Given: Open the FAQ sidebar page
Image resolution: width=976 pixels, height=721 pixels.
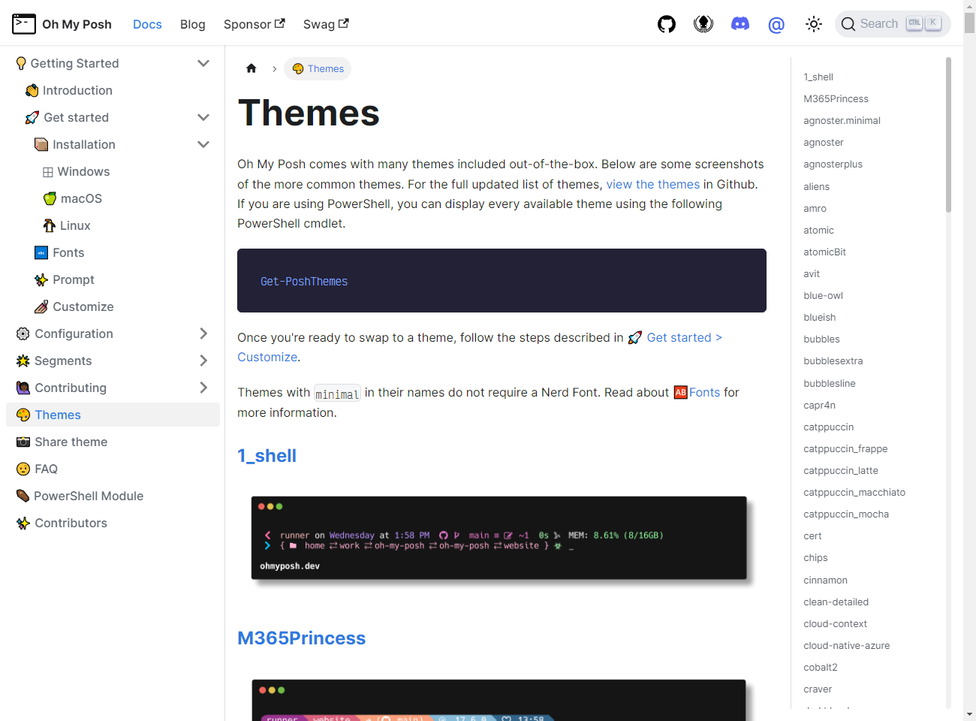Looking at the screenshot, I should tap(46, 469).
